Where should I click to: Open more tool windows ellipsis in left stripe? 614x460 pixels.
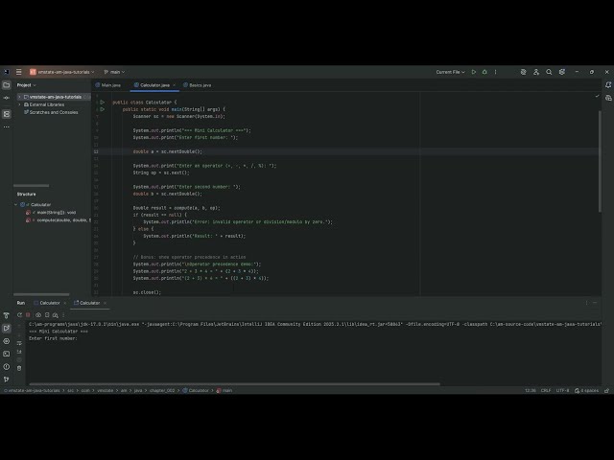click(x=7, y=126)
